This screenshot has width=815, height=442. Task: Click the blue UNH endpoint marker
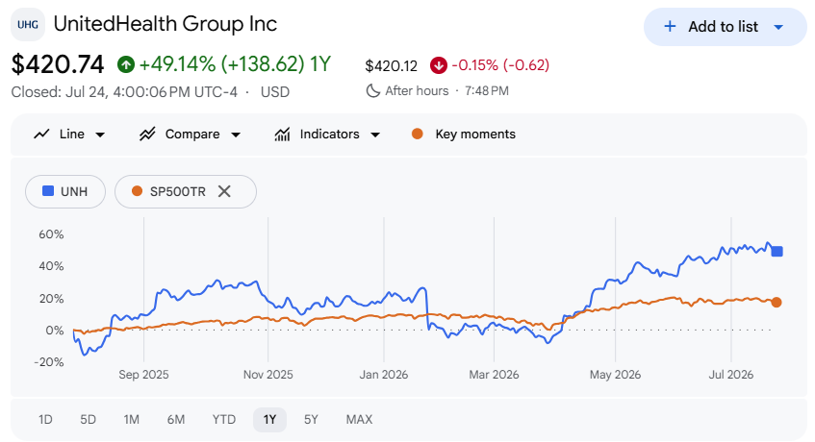point(777,251)
